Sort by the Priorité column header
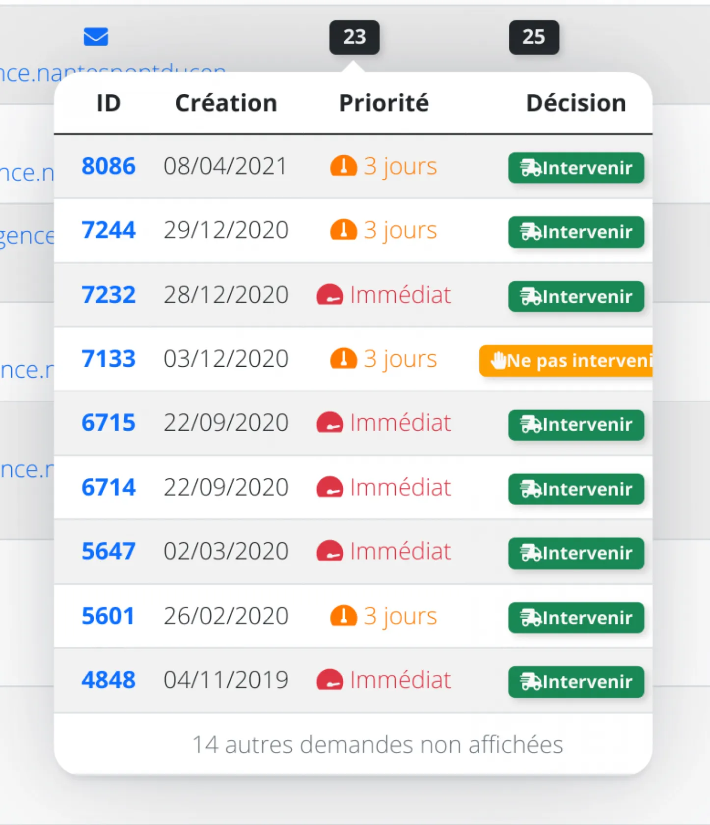This screenshot has width=710, height=825. 384,103
